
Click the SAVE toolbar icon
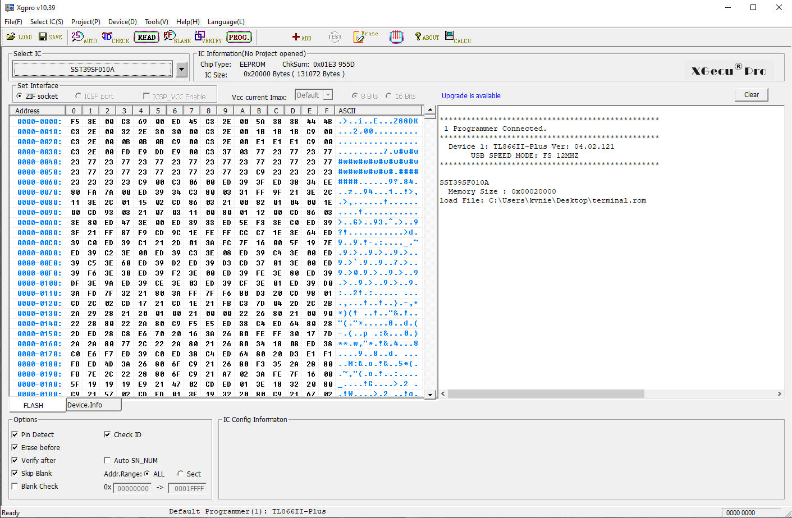pyautogui.click(x=50, y=37)
